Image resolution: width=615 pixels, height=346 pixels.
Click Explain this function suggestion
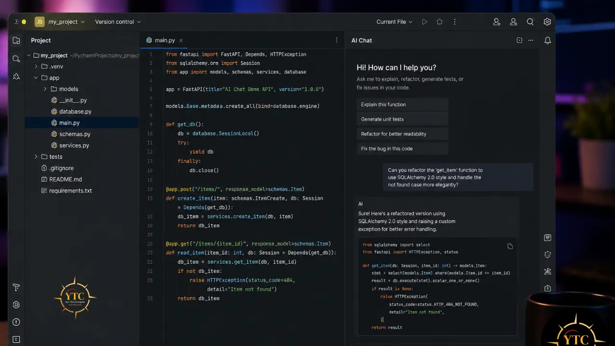[x=403, y=104]
